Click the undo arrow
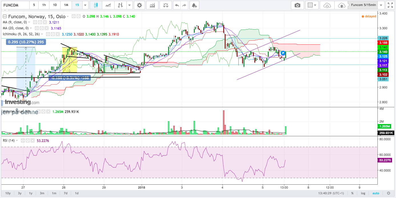Image resolution: width=396 pixels, height=198 pixels. [177, 5]
